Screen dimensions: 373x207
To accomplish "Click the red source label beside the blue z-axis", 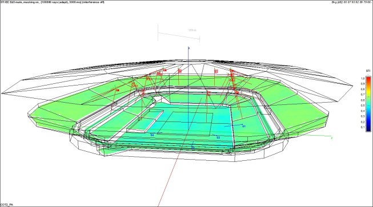I will tap(180, 71).
